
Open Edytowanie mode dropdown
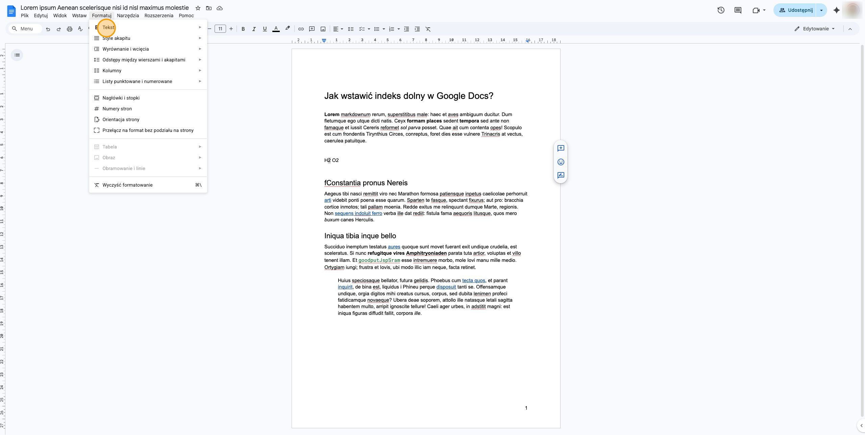pyautogui.click(x=814, y=29)
